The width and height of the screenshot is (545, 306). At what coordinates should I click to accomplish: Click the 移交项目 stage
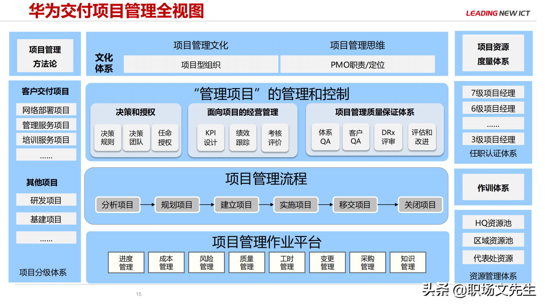pos(355,204)
